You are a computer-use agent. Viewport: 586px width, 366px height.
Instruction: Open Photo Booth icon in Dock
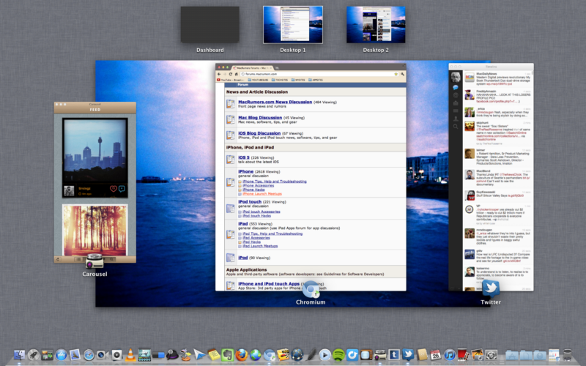click(x=463, y=355)
